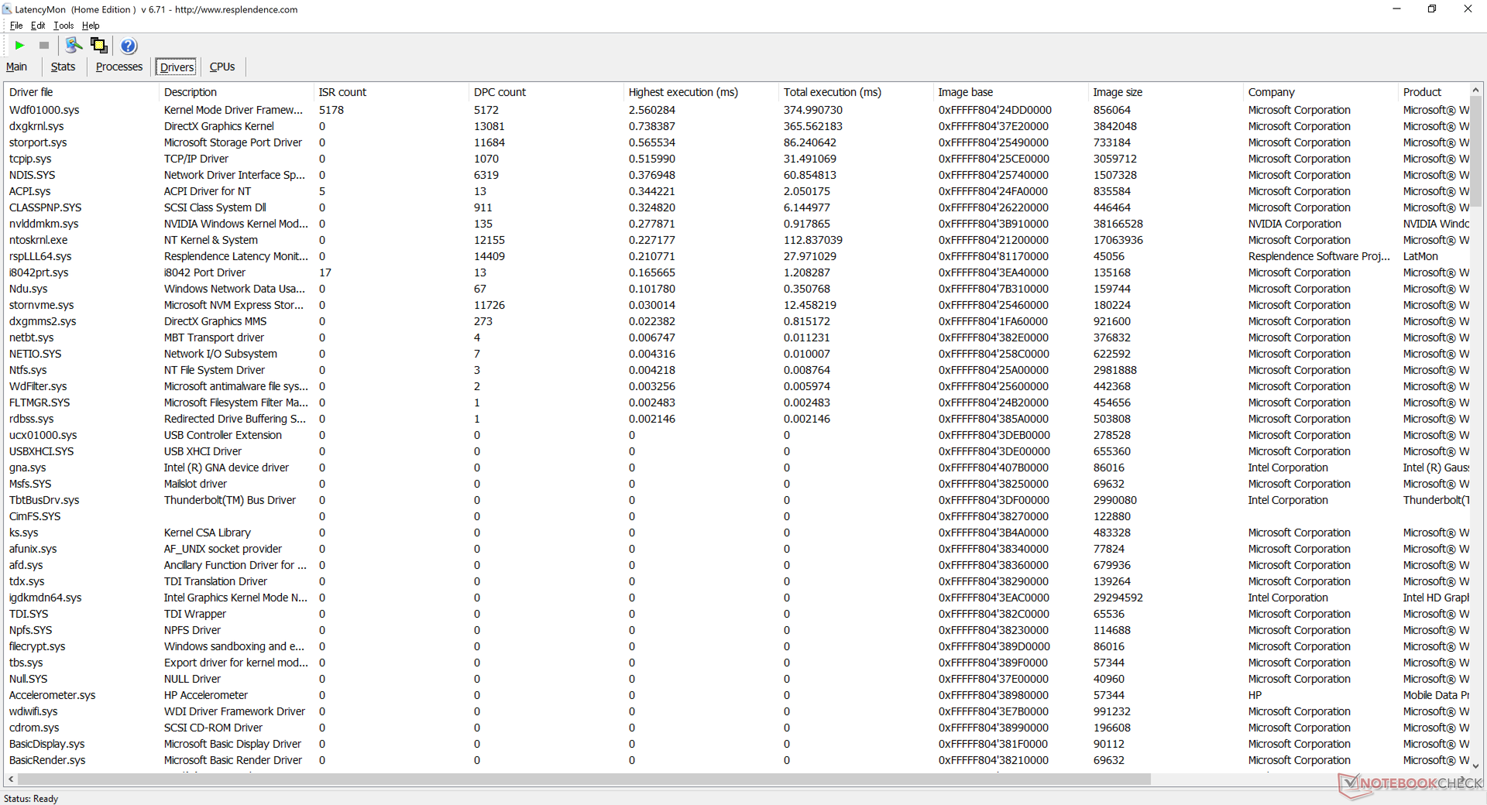The height and width of the screenshot is (805, 1487).
Task: Select the Accelerometer.sys driver row
Action: click(736, 695)
